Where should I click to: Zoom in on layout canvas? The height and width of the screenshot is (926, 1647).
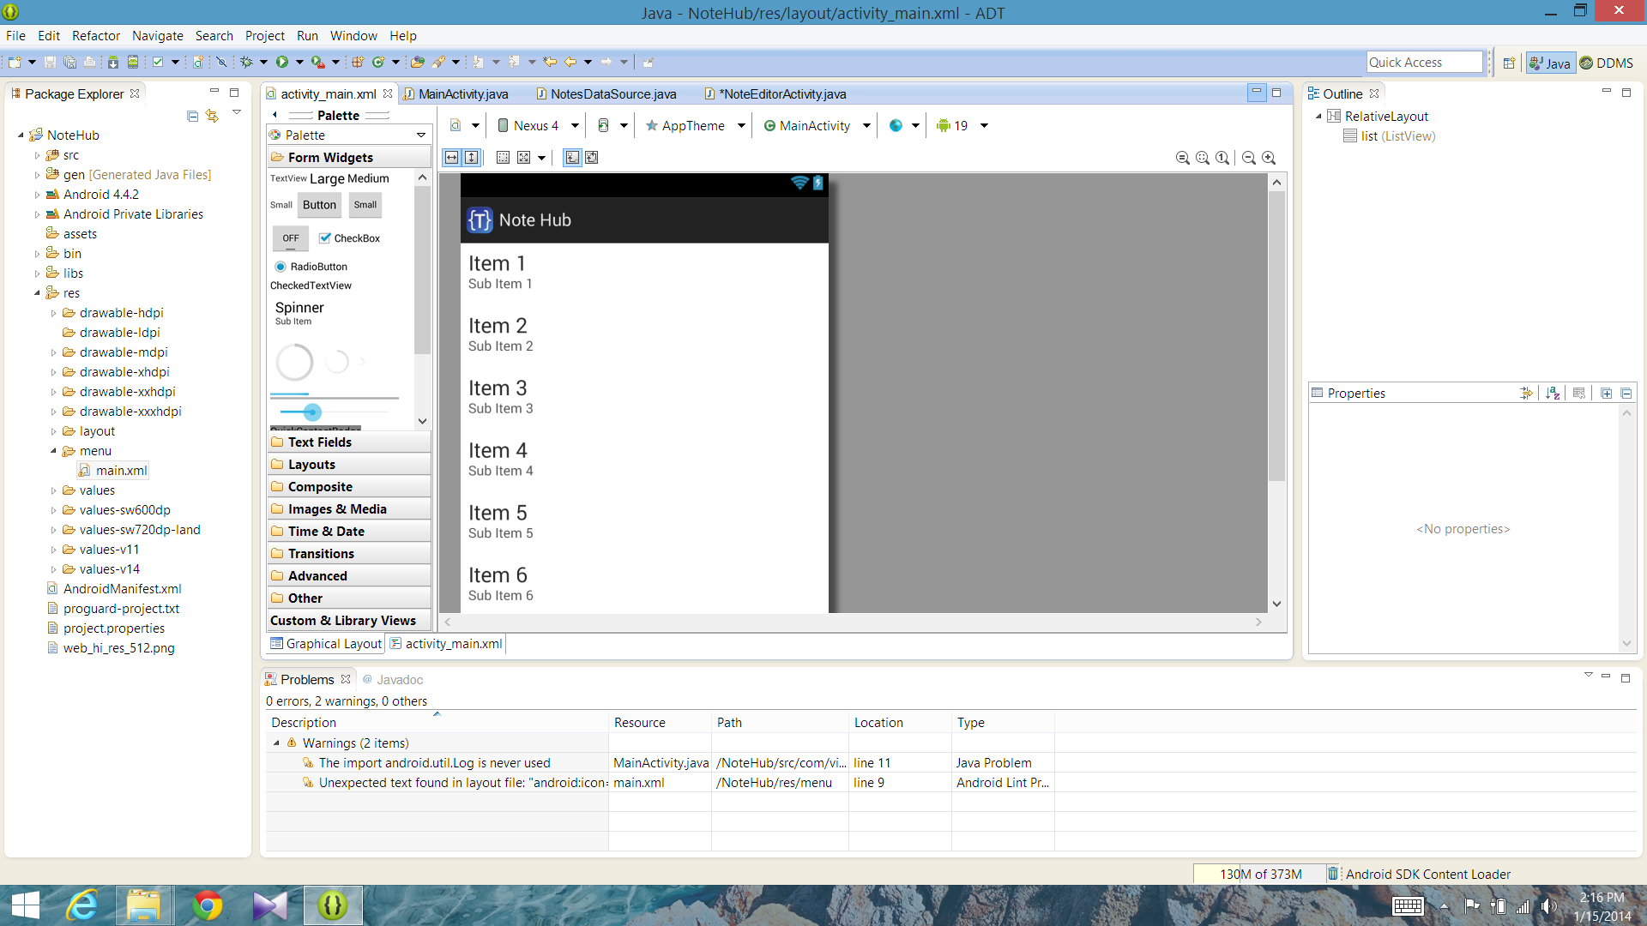coord(1269,158)
